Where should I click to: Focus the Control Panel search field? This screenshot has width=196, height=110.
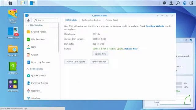(45, 20)
